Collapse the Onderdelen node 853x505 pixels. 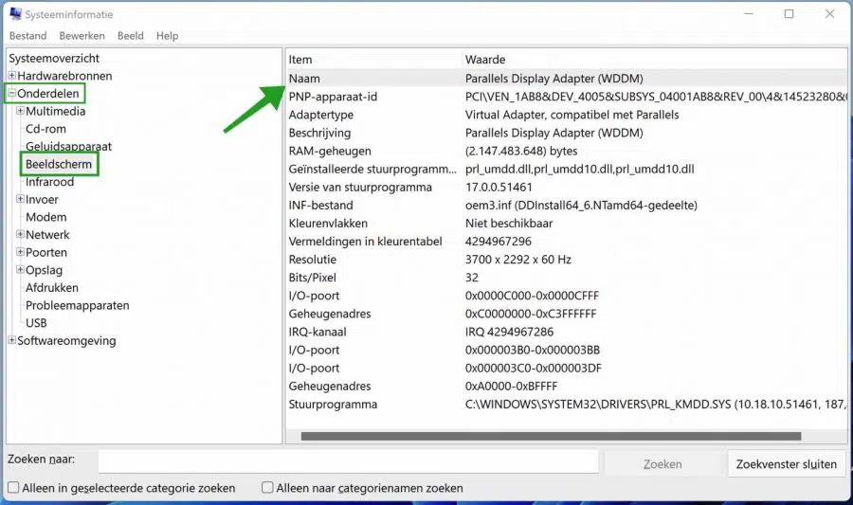pyautogui.click(x=12, y=93)
